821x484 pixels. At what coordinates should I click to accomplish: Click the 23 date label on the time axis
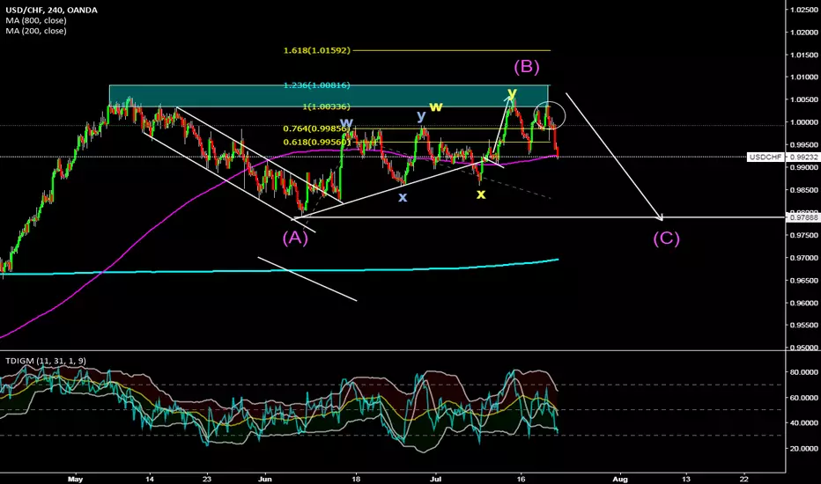[x=207, y=479]
